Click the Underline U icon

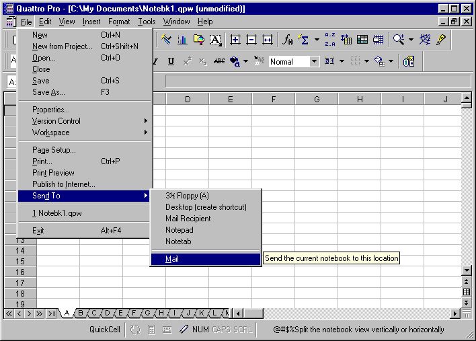click(x=171, y=62)
